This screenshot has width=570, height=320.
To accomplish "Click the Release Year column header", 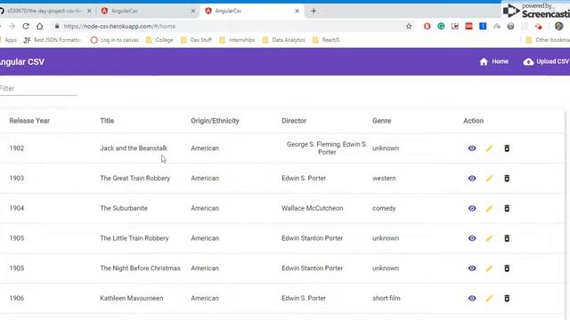I will click(x=29, y=121).
